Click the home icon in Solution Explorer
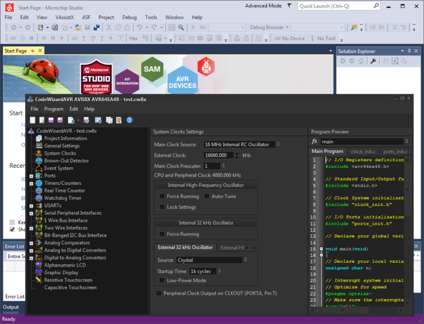Viewport: 424px width, 324px height. (361, 61)
